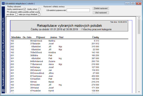
Task: Check the pro divize checkbox
Action: (16, 14)
